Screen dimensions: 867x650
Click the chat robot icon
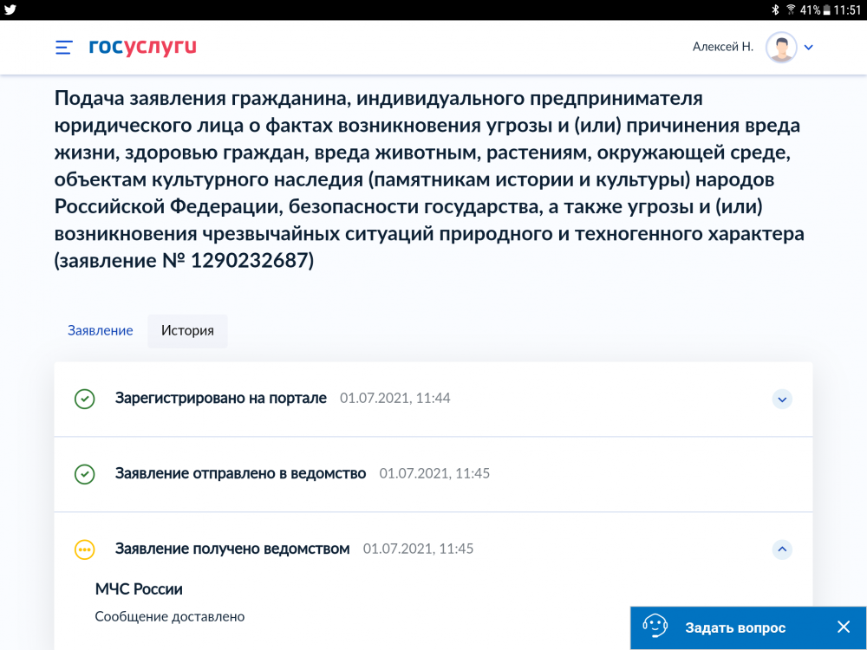tap(655, 627)
